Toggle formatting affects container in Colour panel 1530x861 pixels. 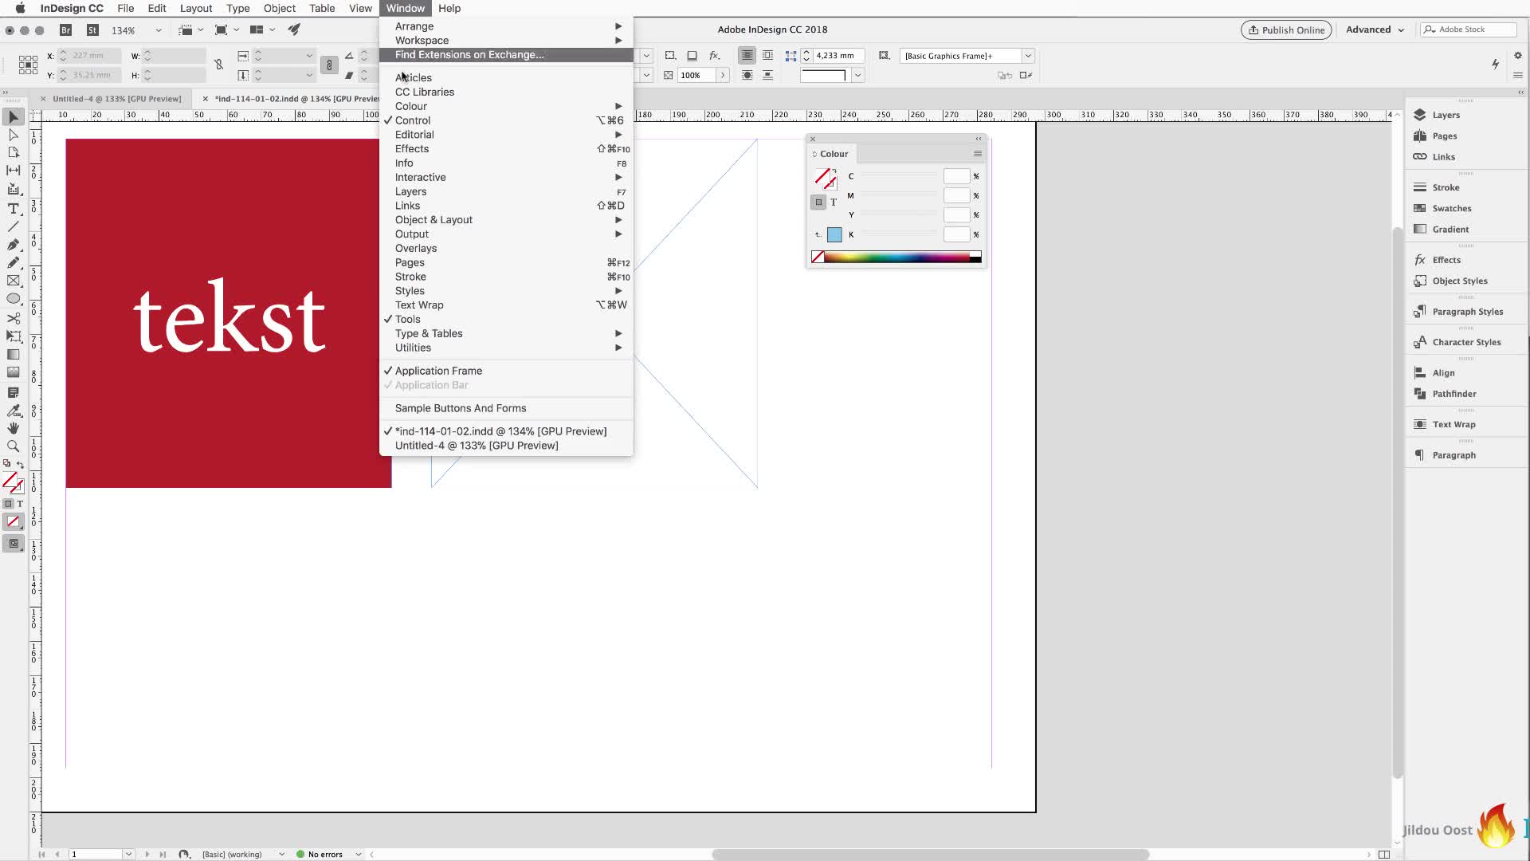[818, 202]
